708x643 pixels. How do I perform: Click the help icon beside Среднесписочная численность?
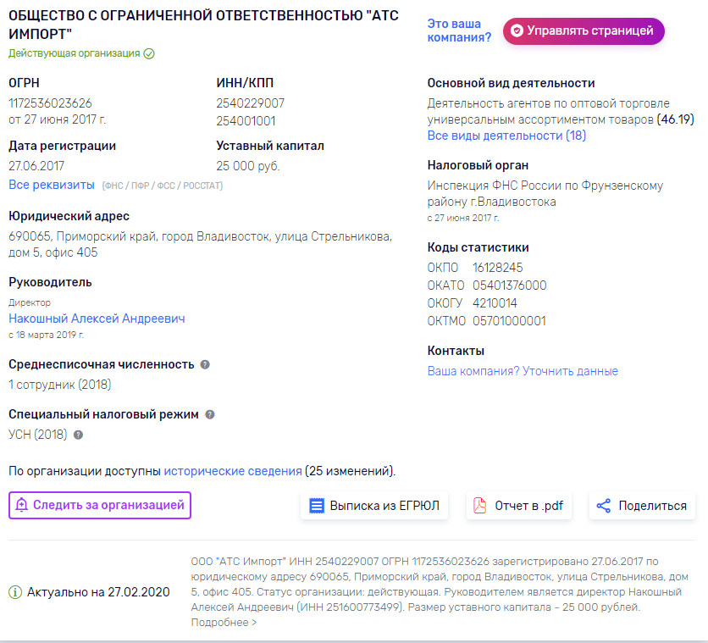pos(205,364)
